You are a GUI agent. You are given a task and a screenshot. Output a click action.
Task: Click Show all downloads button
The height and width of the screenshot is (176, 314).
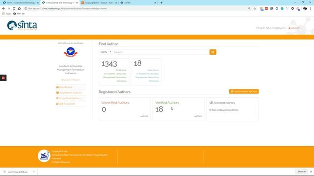click(x=301, y=172)
